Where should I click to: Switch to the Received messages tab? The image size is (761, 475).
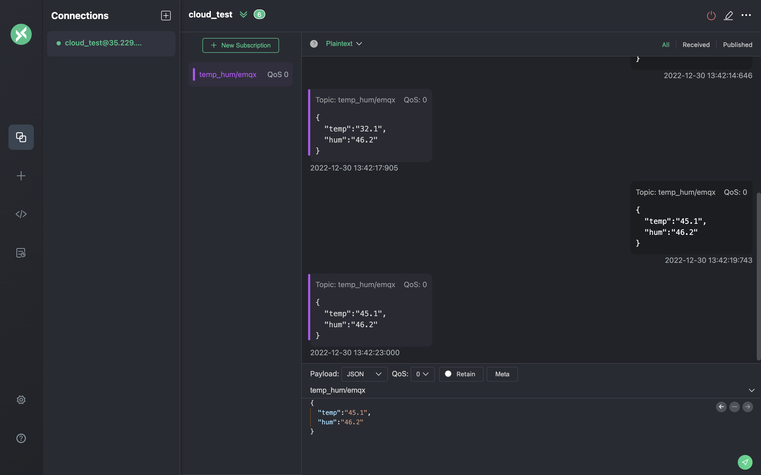[x=696, y=45]
